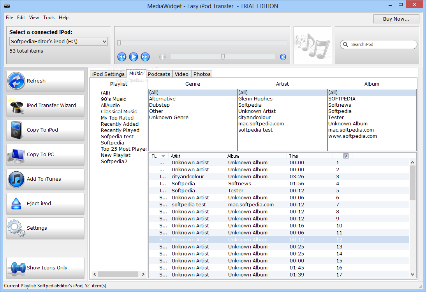
Task: Click the magnifier icon in search box
Action: coord(345,44)
